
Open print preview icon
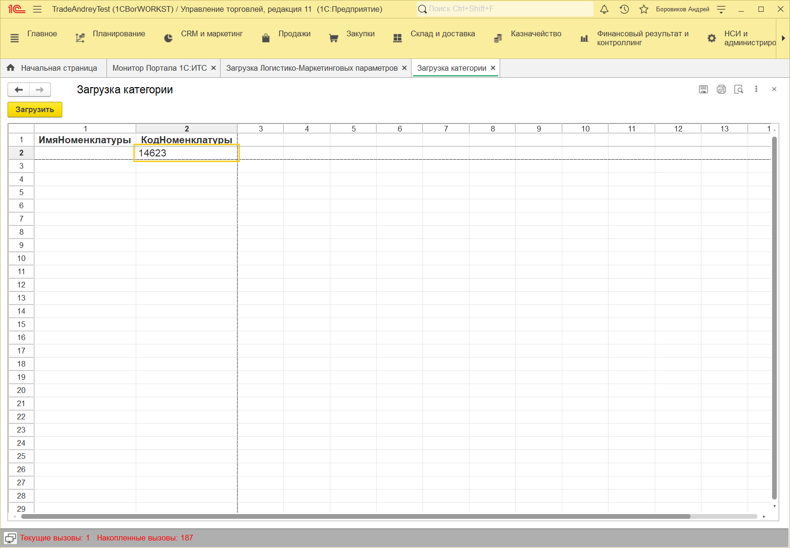[739, 90]
